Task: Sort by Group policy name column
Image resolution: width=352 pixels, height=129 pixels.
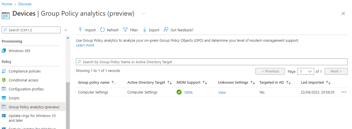Action: [114, 83]
